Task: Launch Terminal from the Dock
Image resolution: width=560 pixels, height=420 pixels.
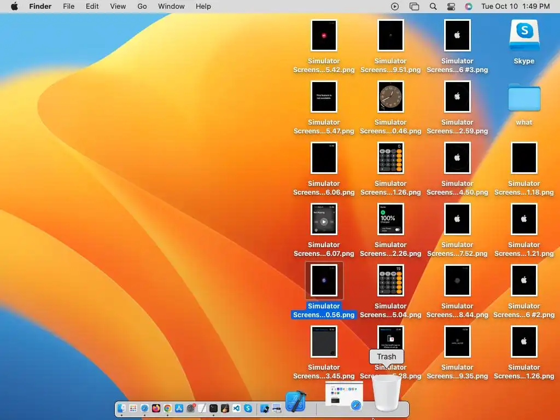Action: [213, 408]
